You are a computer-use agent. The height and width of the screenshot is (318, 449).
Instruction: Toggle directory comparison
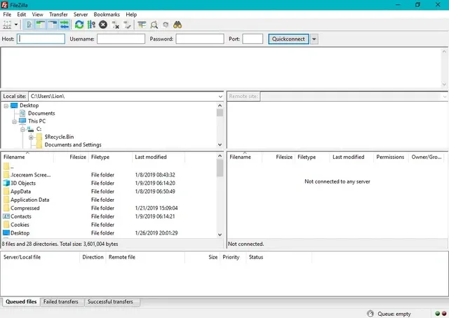(x=154, y=25)
